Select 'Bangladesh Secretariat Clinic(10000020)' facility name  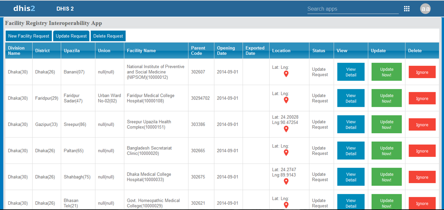[x=149, y=151]
